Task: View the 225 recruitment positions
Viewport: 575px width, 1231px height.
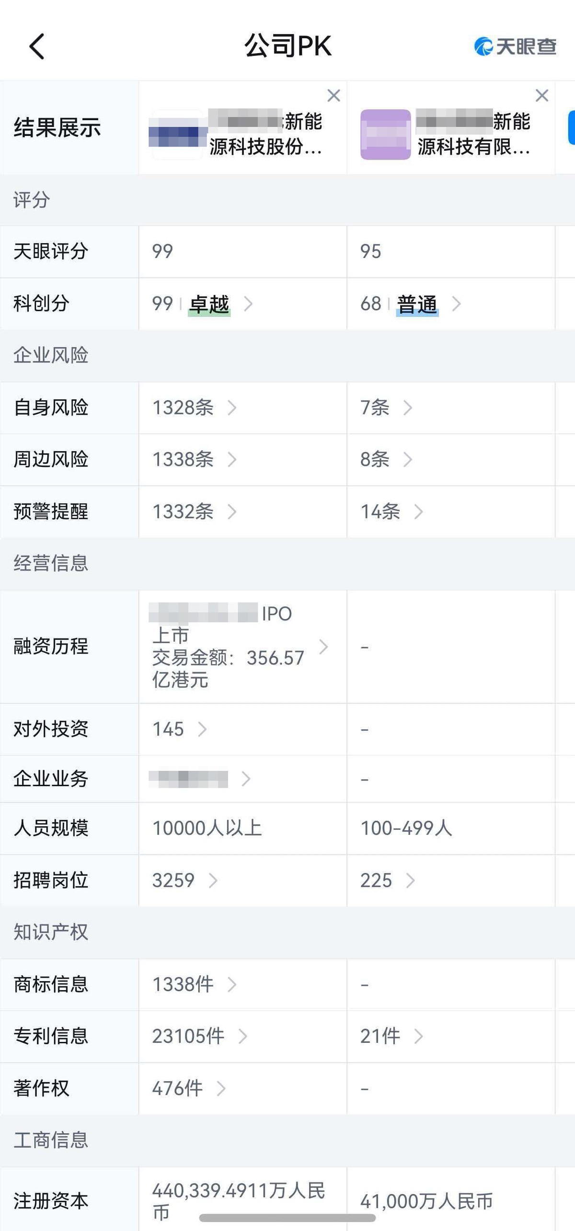Action: point(387,881)
